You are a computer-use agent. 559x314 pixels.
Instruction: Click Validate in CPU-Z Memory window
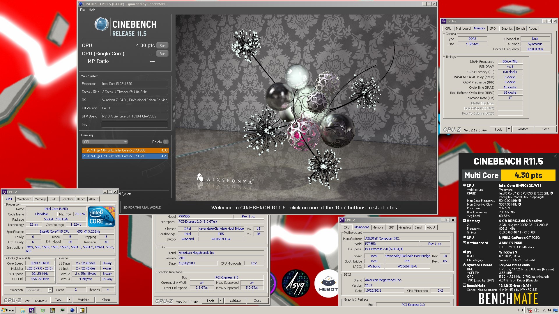tap(523, 129)
